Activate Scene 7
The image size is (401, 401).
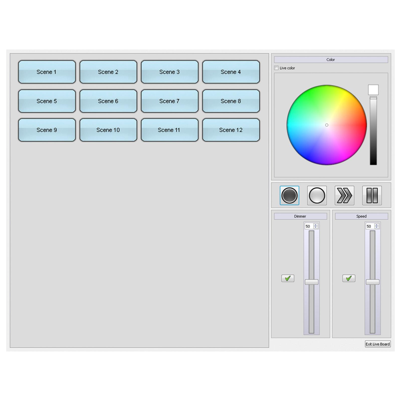coord(170,101)
